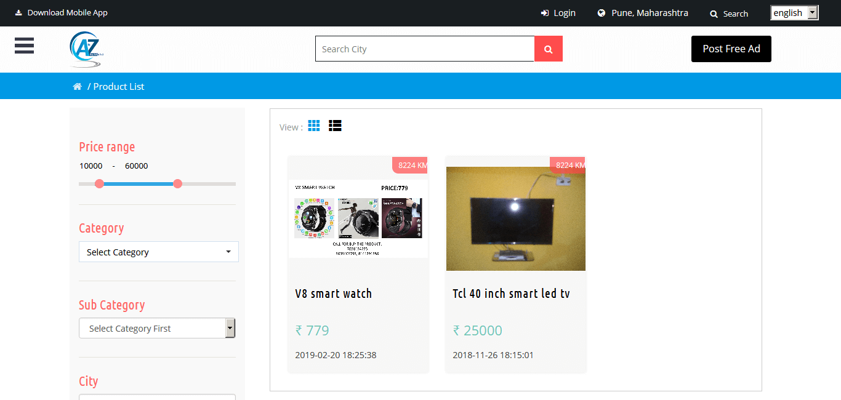The image size is (841, 400).
Task: Click the Product List breadcrumb
Action: click(x=119, y=87)
